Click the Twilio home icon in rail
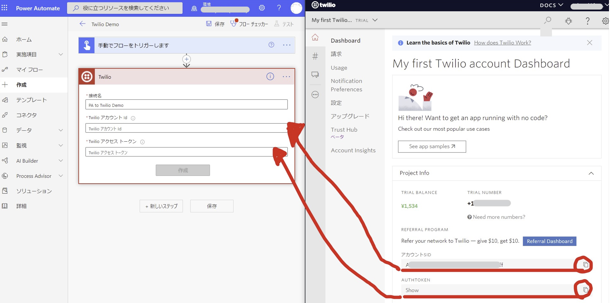Viewport: 611px width, 303px height. click(315, 37)
